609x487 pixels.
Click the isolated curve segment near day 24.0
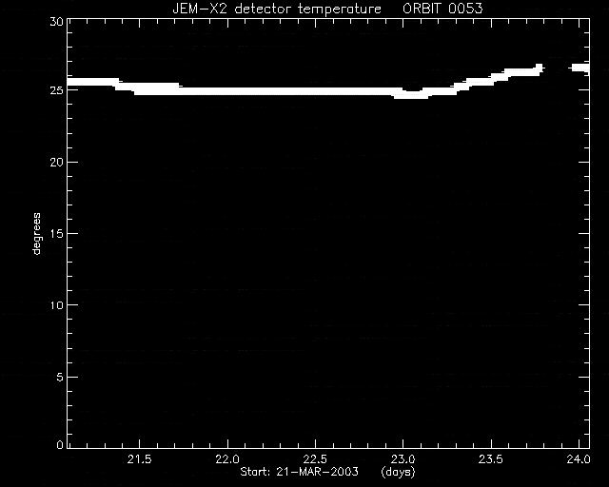(580, 68)
